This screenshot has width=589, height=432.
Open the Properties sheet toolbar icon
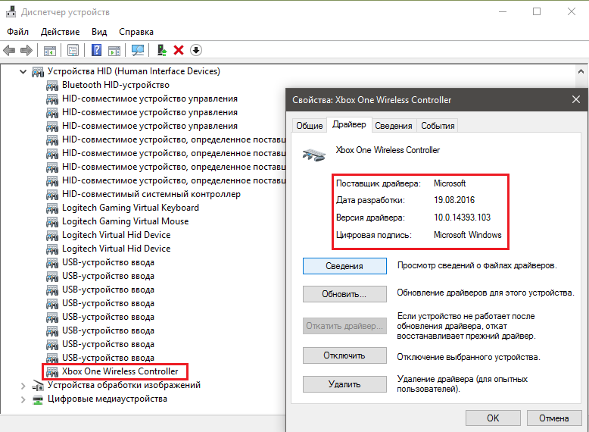click(73, 50)
